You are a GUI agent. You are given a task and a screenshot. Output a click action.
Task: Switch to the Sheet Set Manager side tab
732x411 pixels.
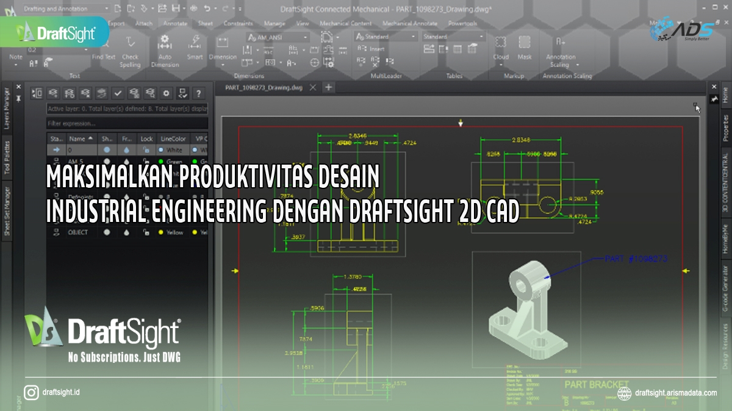click(7, 212)
